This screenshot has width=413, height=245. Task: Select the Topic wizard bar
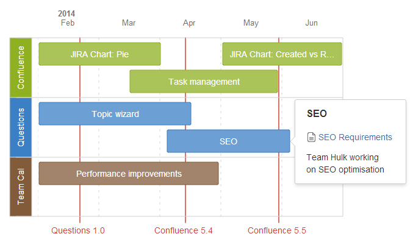pyautogui.click(x=115, y=114)
